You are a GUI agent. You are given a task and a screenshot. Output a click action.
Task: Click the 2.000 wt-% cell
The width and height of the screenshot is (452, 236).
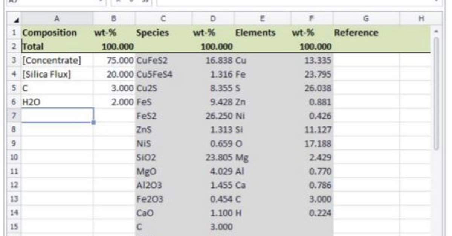click(x=114, y=102)
